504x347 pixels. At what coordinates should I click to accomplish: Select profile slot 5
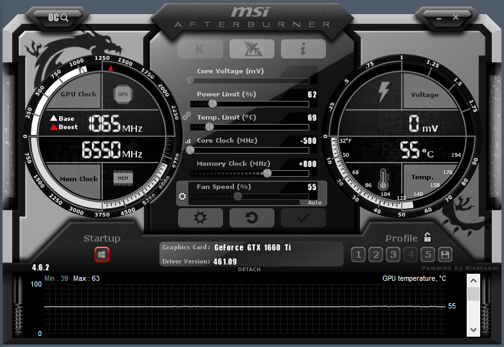coord(428,254)
